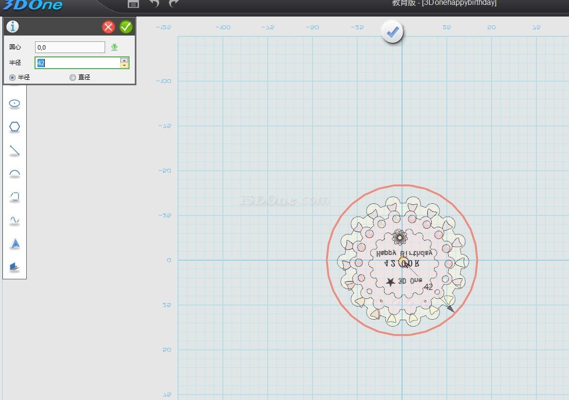Choose the straight line tool
The height and width of the screenshot is (400, 569).
pos(15,151)
